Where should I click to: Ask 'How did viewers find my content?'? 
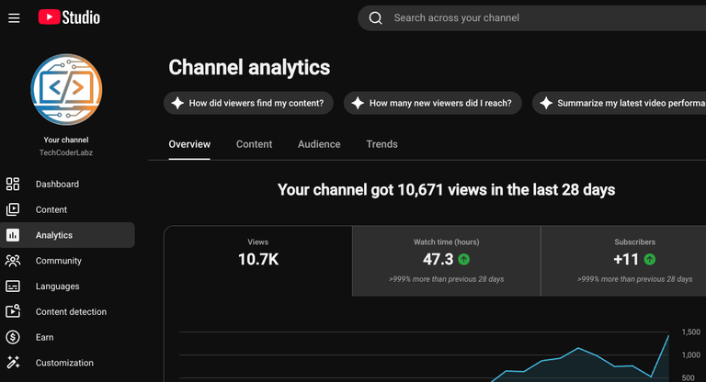[248, 103]
